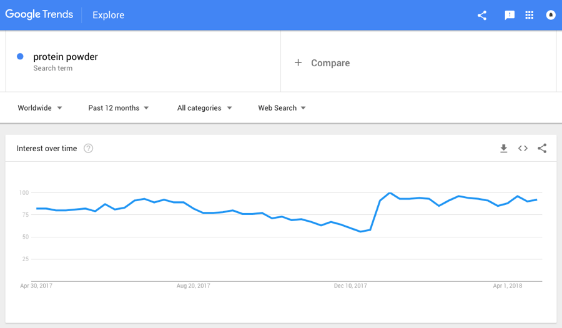Open the Google apps grid
This screenshot has height=328, width=562.
(x=530, y=15)
